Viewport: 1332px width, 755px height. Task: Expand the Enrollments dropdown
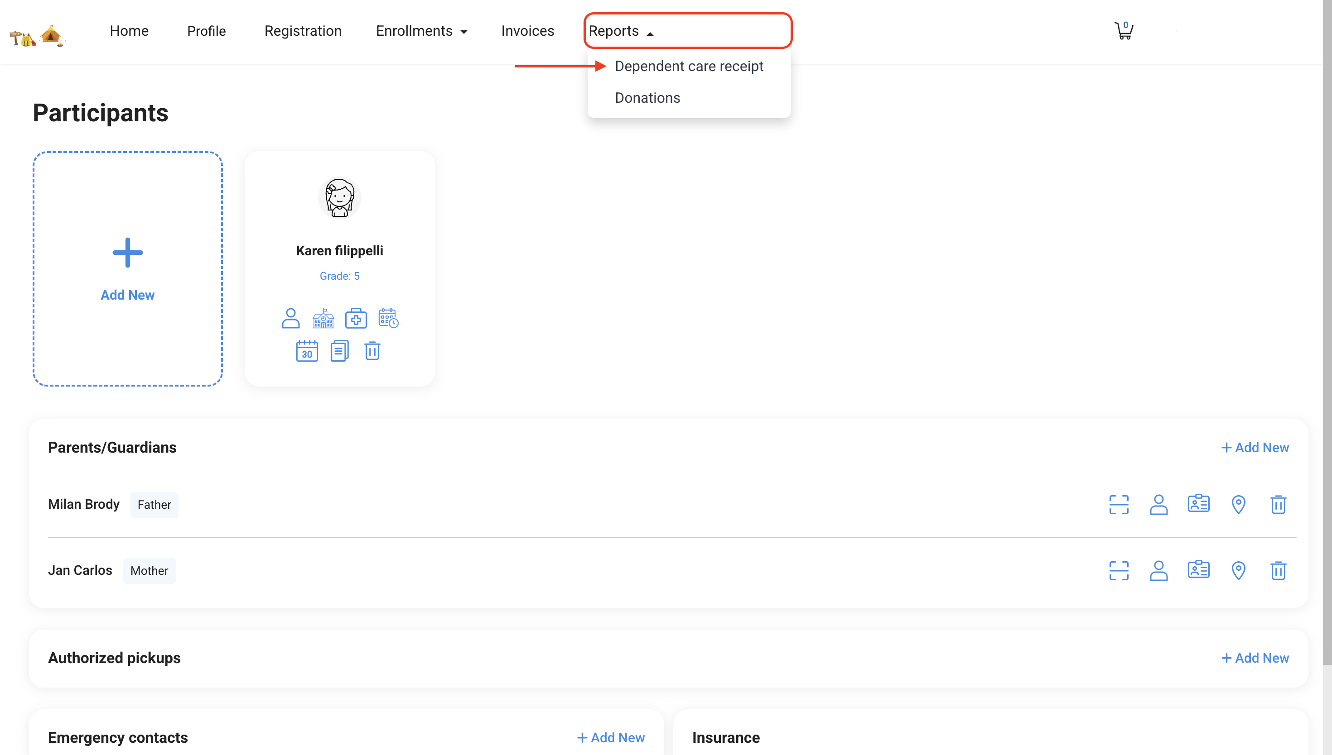pos(421,31)
